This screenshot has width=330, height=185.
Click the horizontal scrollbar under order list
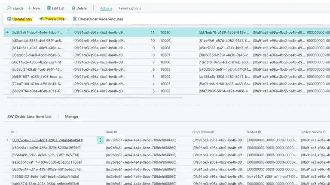(95, 98)
